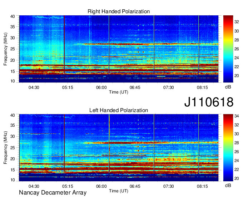Click the 24 value on Left Handed color bar
Image resolution: width=243 pixels, height=197 pixels.
click(x=237, y=161)
